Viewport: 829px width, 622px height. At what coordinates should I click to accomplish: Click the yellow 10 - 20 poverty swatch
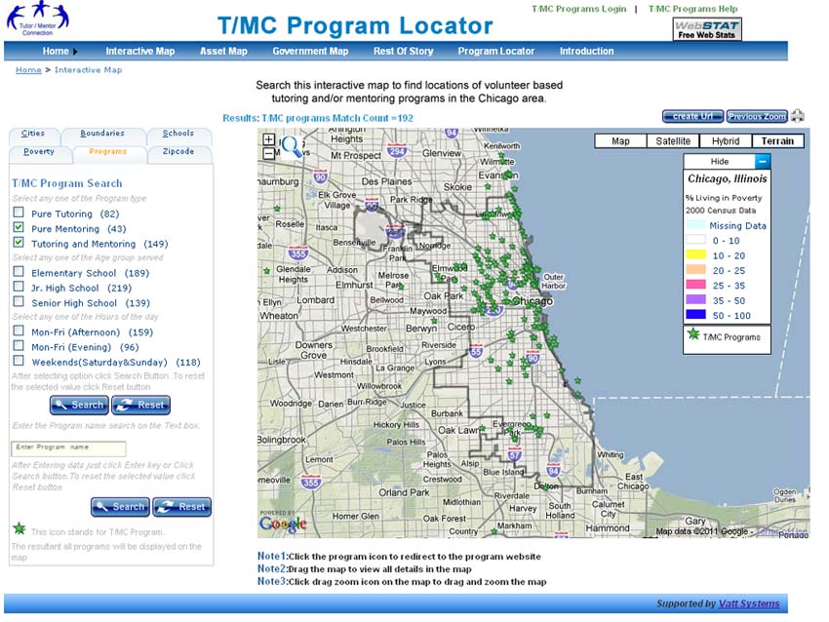[695, 254]
